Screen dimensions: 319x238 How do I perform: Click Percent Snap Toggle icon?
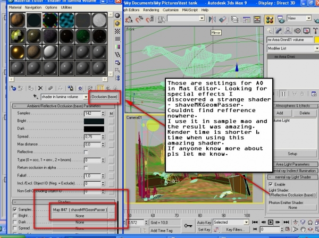pyautogui.click(x=139, y=20)
